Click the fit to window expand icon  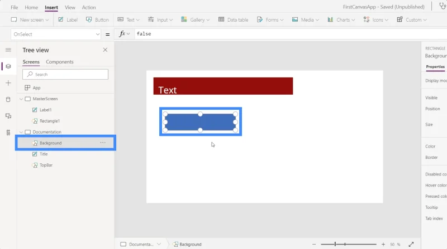pyautogui.click(x=411, y=244)
